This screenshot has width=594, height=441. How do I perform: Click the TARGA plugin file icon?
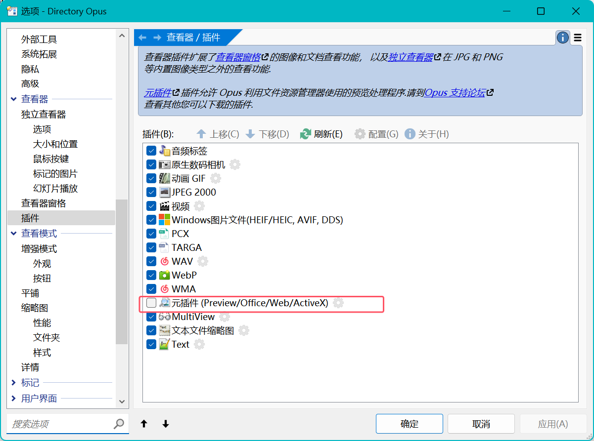(165, 247)
